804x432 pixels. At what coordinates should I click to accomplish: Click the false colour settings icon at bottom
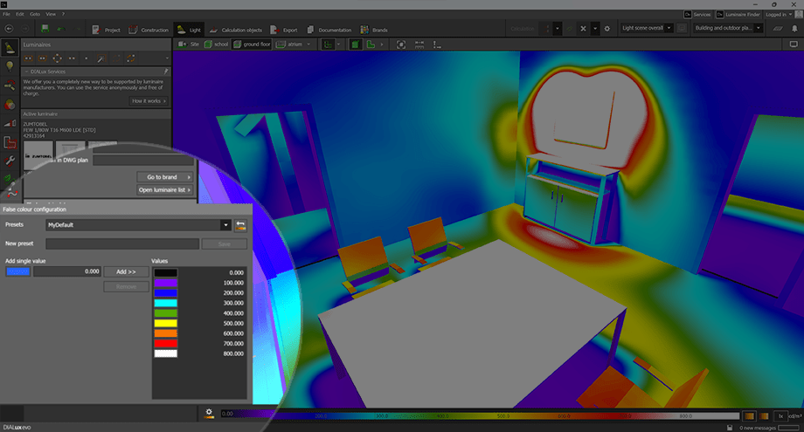pyautogui.click(x=209, y=413)
